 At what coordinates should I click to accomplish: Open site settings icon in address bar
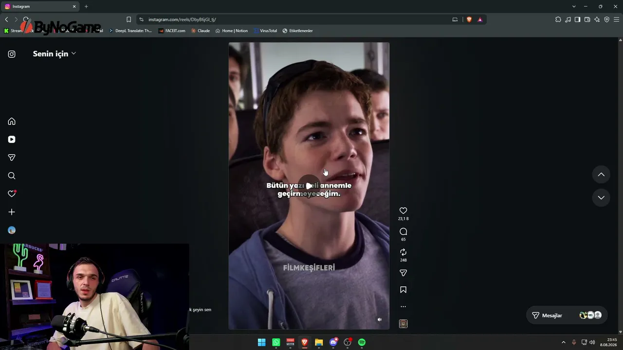(142, 19)
